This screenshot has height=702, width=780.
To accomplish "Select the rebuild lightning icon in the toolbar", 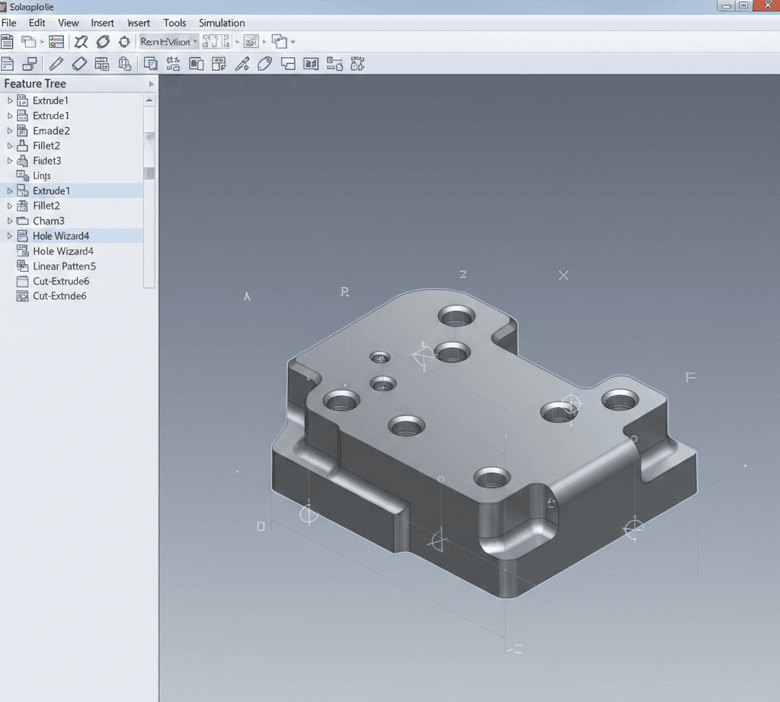I will pyautogui.click(x=82, y=41).
